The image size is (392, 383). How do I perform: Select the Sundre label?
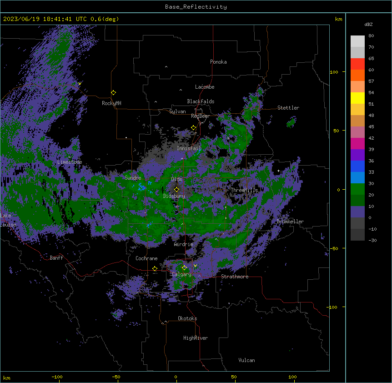click(133, 178)
